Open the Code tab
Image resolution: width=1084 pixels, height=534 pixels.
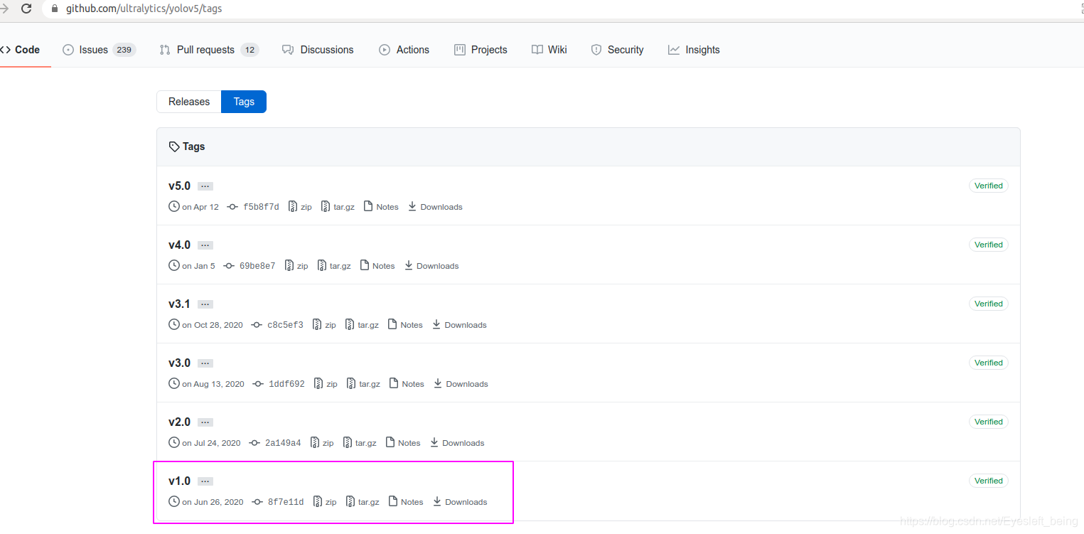pos(20,50)
